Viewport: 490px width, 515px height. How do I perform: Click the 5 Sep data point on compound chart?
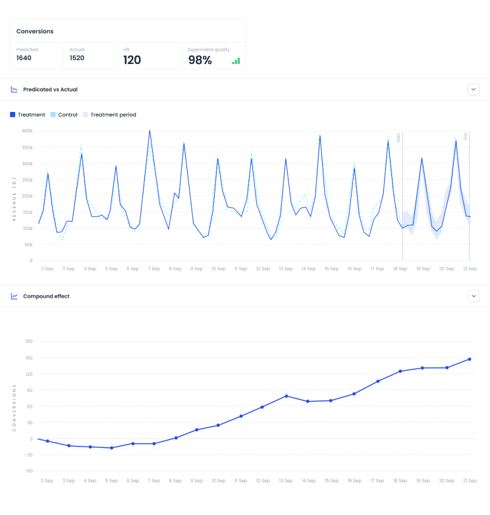point(112,448)
